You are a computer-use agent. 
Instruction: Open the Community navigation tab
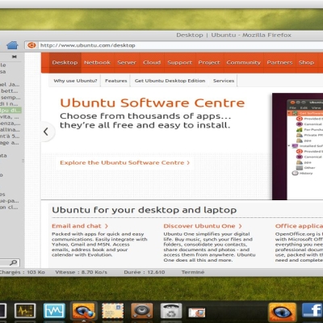tap(244, 62)
